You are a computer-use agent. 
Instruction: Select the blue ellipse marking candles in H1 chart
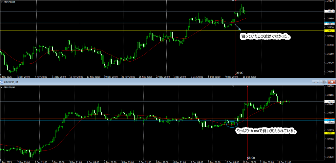[x=232, y=124]
